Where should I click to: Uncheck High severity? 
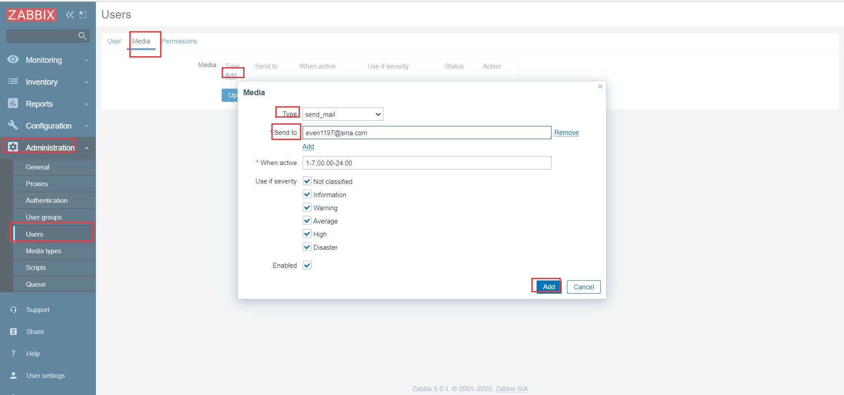[x=307, y=234]
